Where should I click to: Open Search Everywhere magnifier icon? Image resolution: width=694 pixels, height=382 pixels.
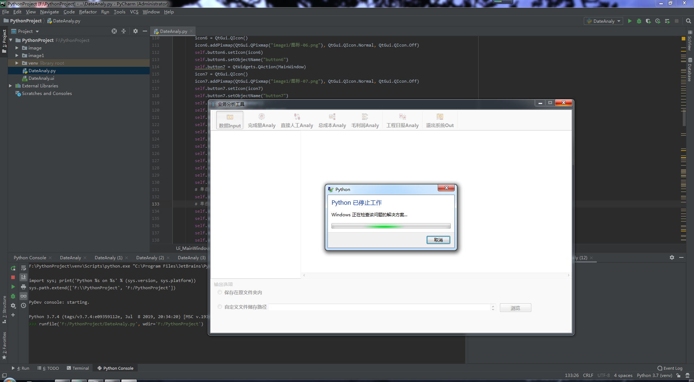point(689,21)
